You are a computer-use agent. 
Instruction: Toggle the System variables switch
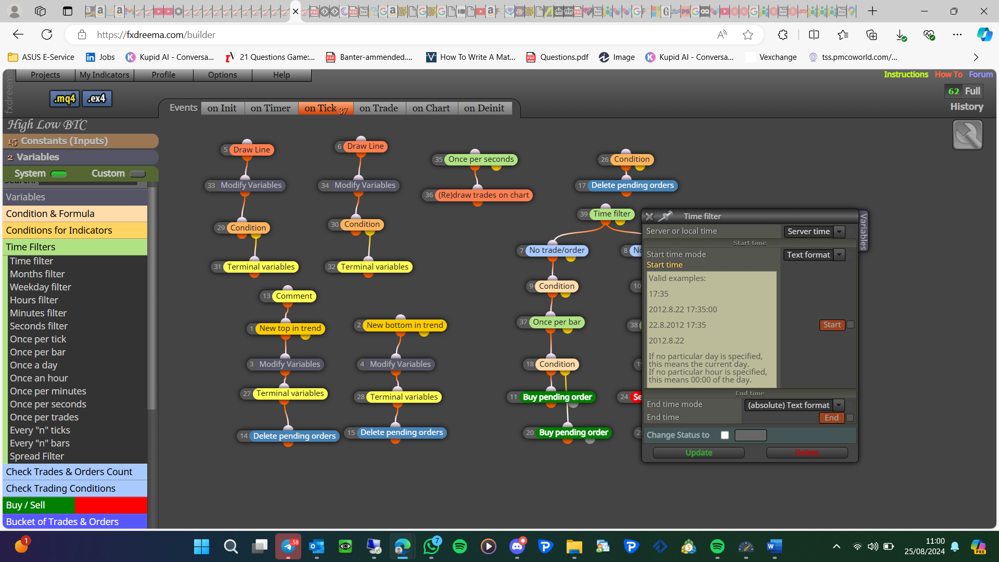coord(59,174)
